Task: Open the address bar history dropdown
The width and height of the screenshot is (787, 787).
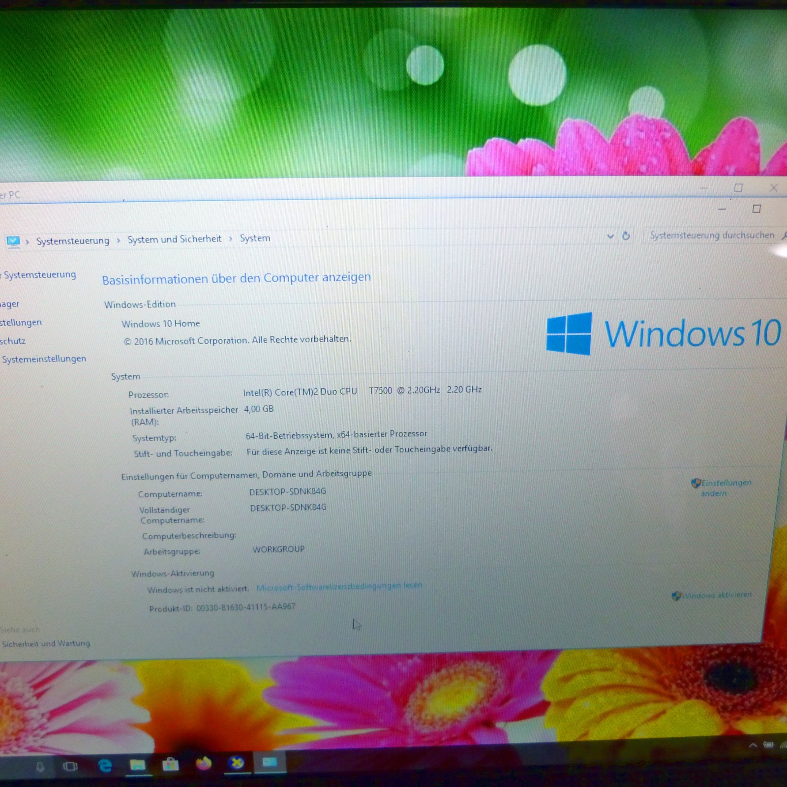Action: coord(610,236)
